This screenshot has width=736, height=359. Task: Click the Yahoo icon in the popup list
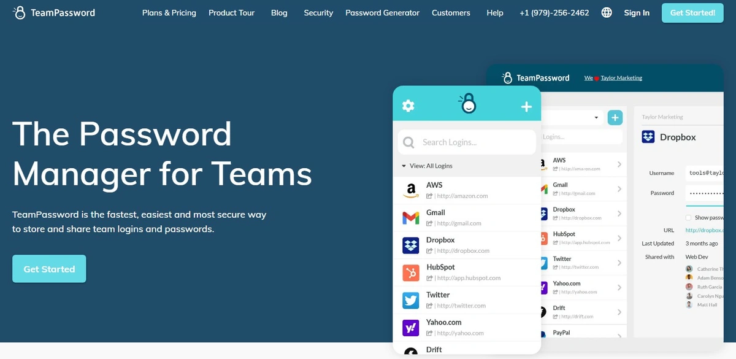tap(410, 328)
